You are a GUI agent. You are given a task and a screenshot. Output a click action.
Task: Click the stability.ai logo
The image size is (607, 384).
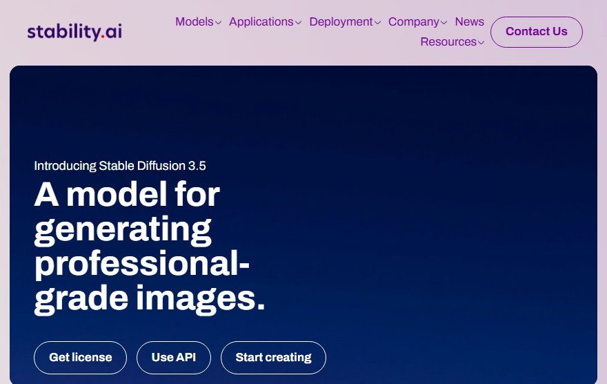(x=74, y=32)
